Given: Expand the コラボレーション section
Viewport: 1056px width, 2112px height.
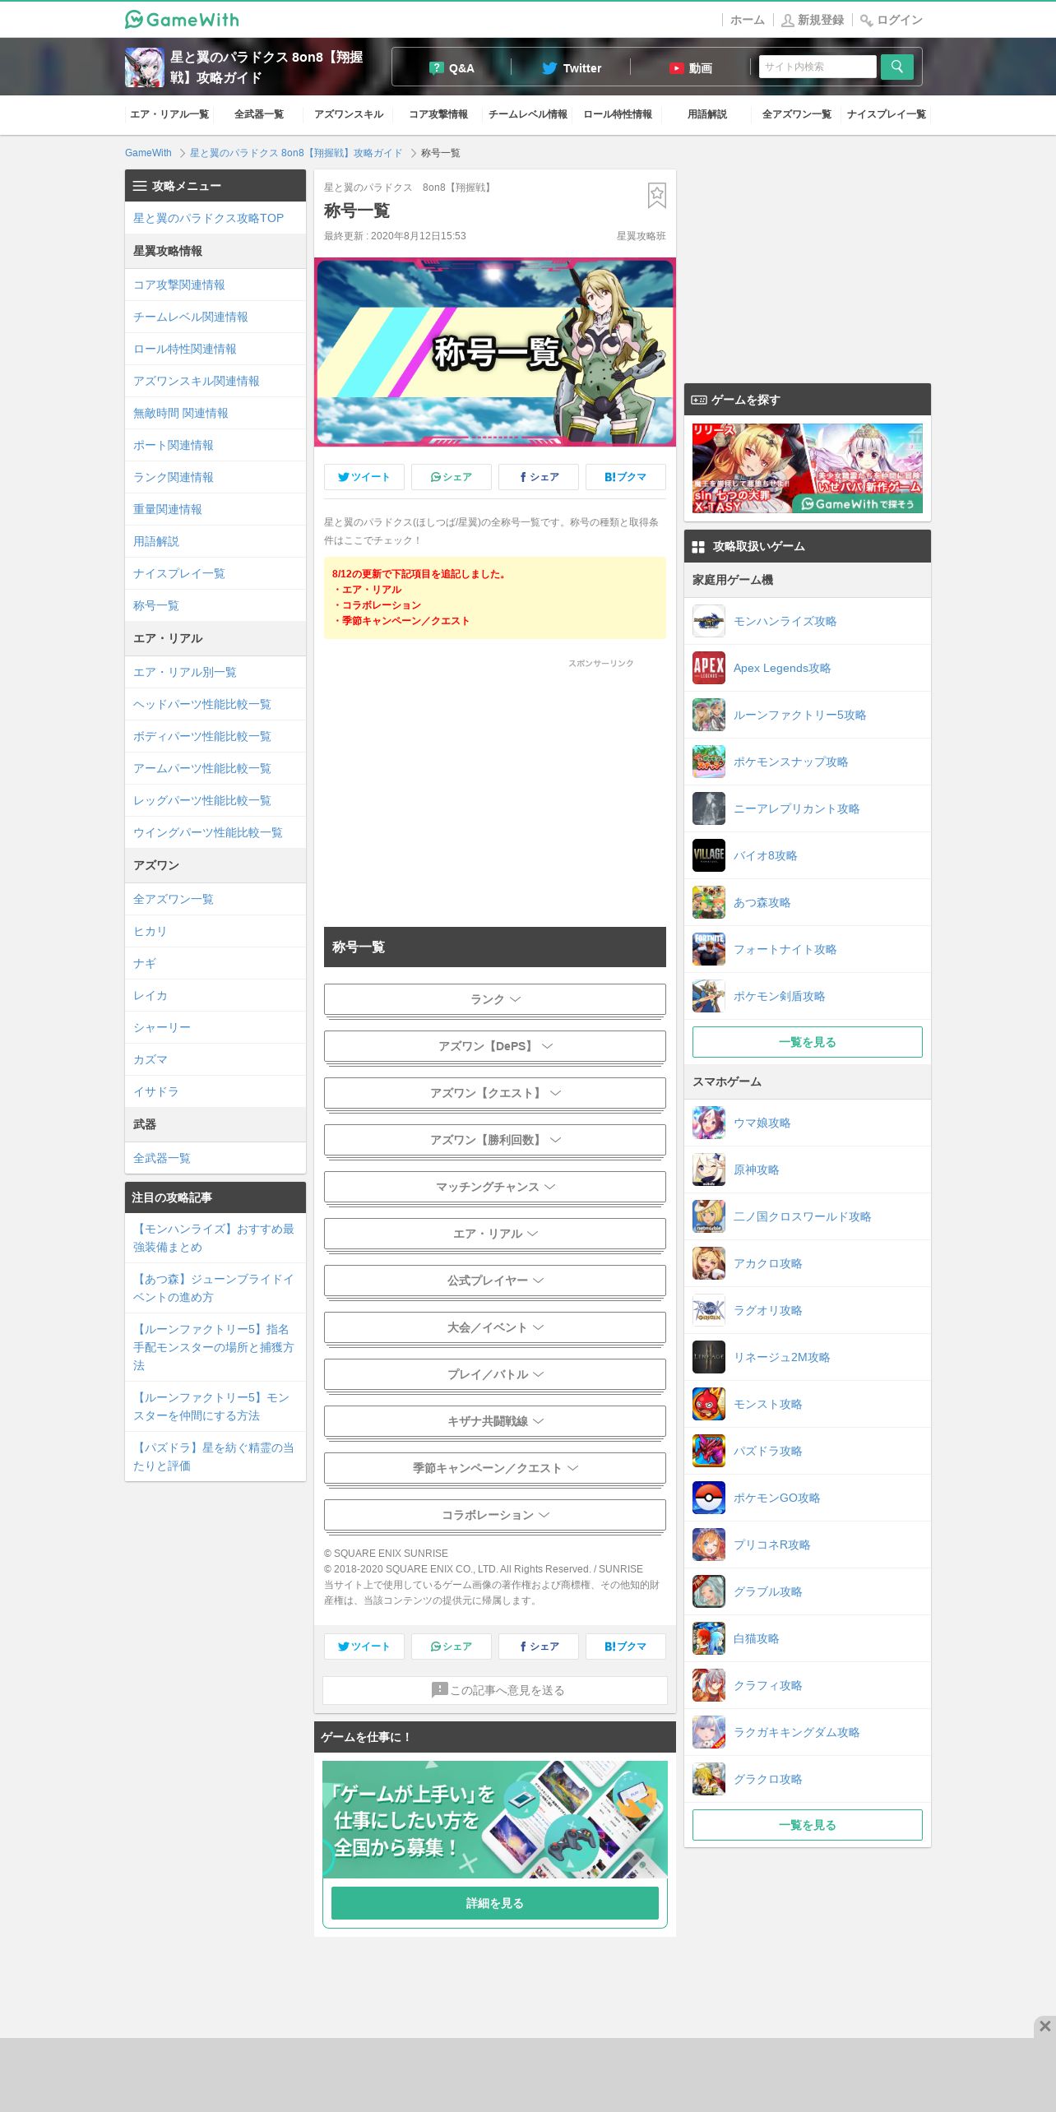Looking at the screenshot, I should coord(495,1515).
